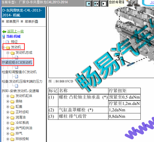Select the 正时齿轮 tree item

22,112
